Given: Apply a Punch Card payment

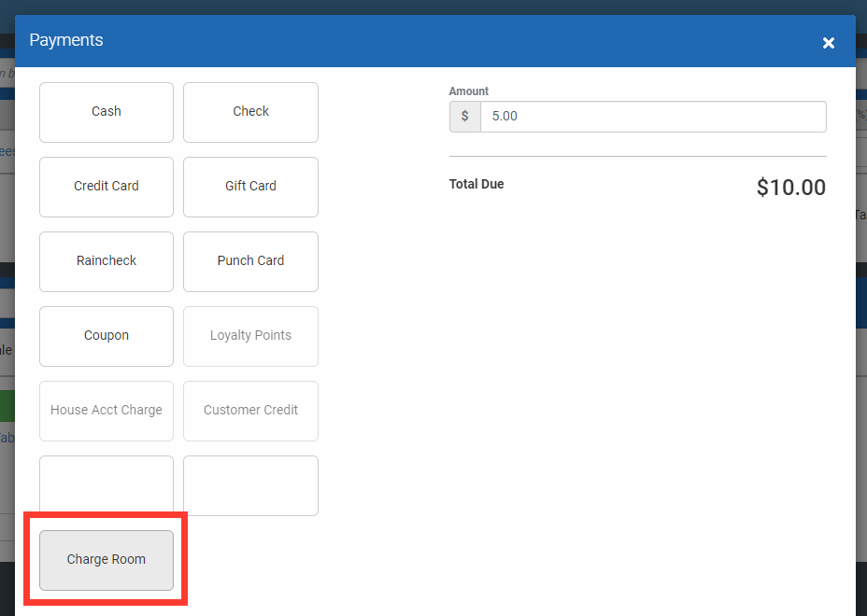Looking at the screenshot, I should tap(250, 261).
